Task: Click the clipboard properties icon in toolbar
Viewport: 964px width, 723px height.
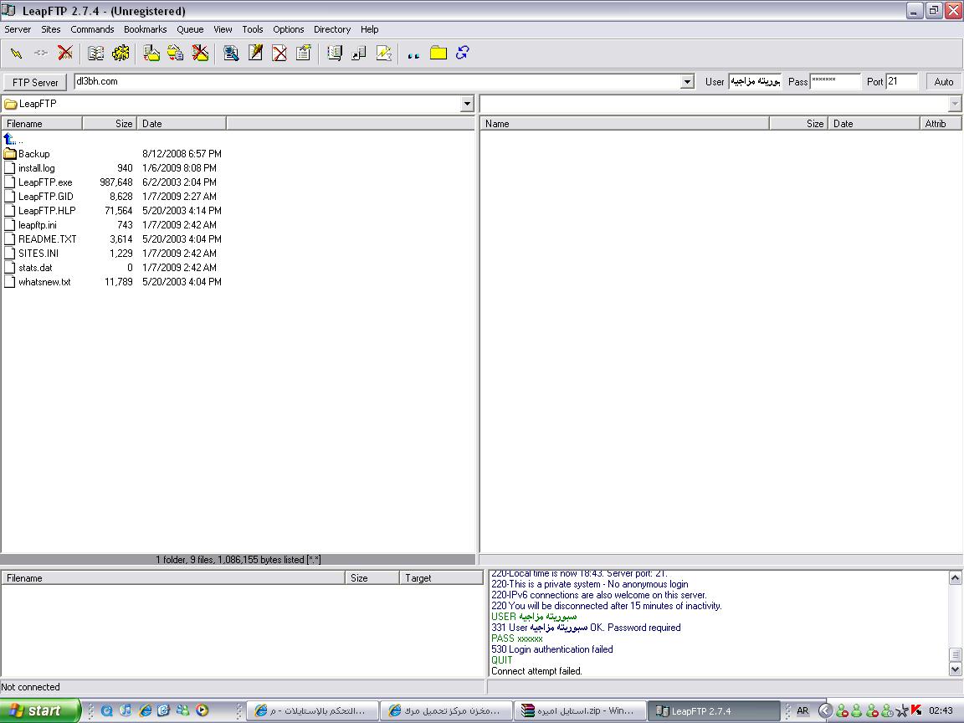Action: [303, 54]
